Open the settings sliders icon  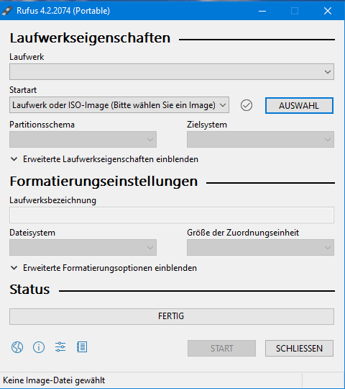coord(60,347)
